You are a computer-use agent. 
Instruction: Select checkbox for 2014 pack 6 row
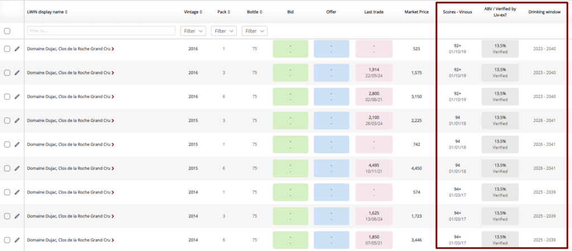pos(7,240)
